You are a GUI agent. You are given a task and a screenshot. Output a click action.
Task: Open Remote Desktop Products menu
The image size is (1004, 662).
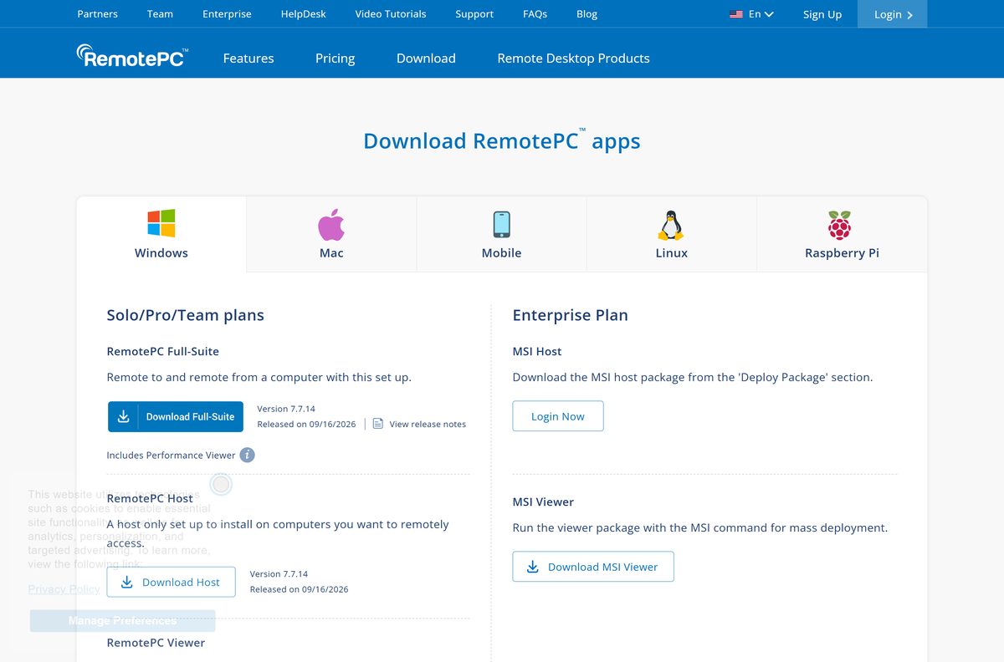tap(573, 59)
